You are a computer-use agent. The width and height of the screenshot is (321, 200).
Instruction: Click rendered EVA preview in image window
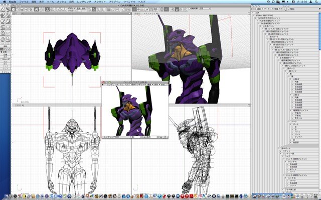pyautogui.click(x=135, y=110)
